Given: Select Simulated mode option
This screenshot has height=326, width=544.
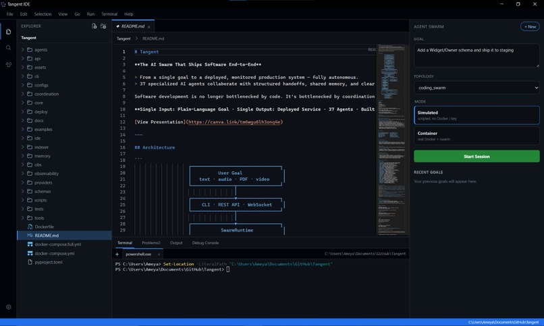Looking at the screenshot, I should pyautogui.click(x=477, y=115).
